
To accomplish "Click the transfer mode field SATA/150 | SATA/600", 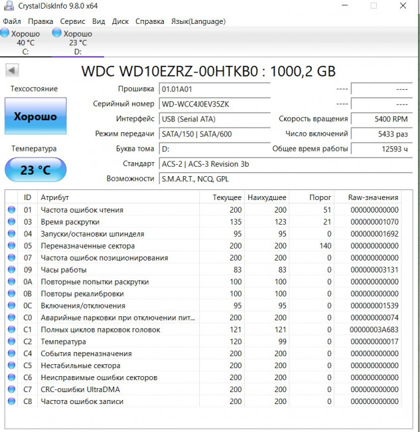I will 214,134.
